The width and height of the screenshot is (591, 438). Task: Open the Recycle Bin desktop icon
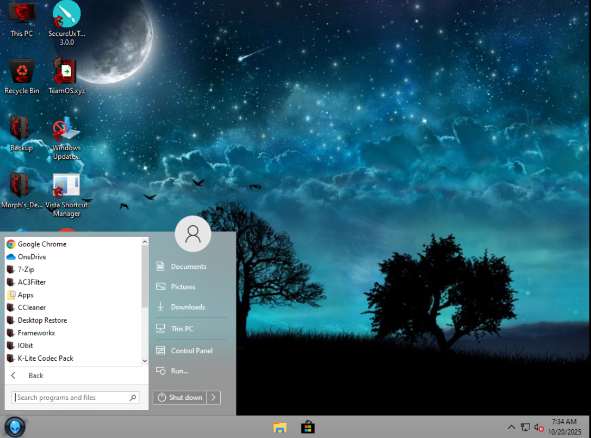(22, 73)
